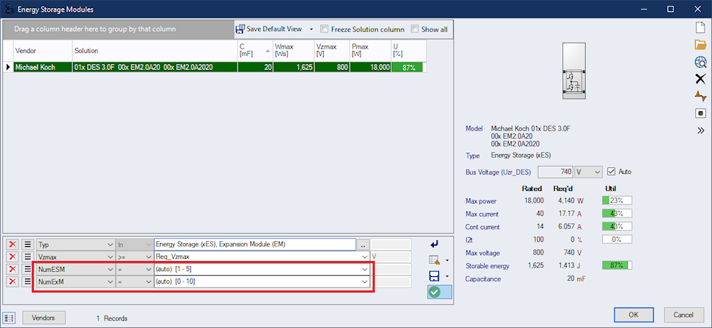Viewport: 712px width, 328px height.
Task: Expand the NumESM value dropdown
Action: point(364,270)
